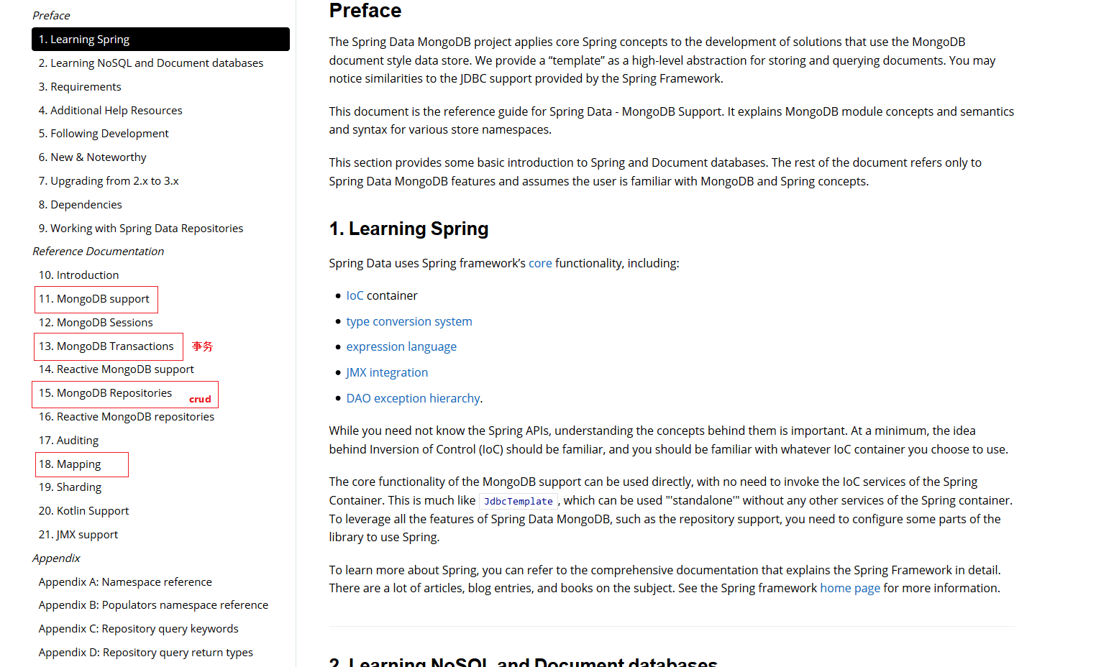The width and height of the screenshot is (1096, 667).
Task: Navigate to '11. MongoDB support' chapter
Action: 96,298
